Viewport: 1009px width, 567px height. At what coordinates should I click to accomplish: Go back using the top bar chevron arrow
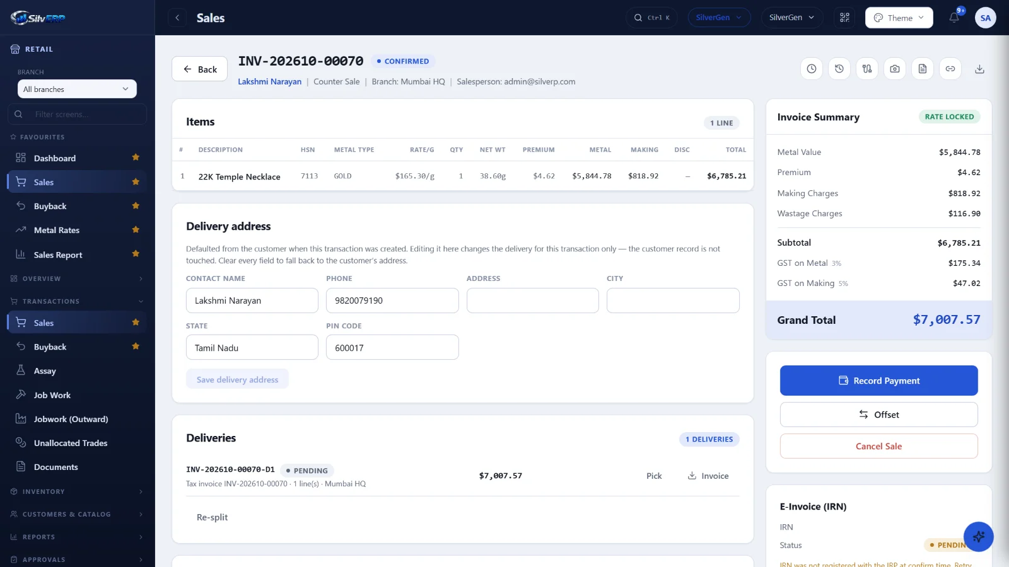(177, 18)
